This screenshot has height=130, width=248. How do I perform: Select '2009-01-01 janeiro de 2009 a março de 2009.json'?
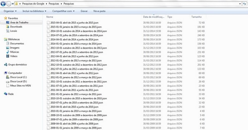(76, 128)
